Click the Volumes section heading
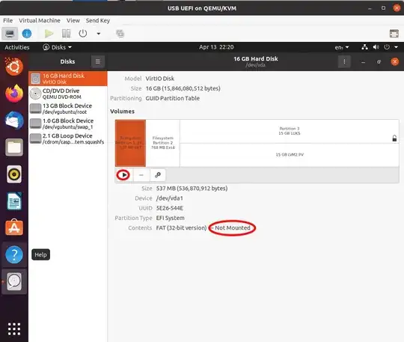 (x=122, y=112)
